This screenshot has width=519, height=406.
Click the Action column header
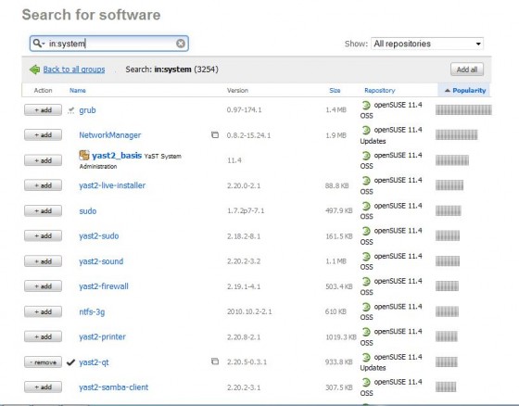(43, 91)
